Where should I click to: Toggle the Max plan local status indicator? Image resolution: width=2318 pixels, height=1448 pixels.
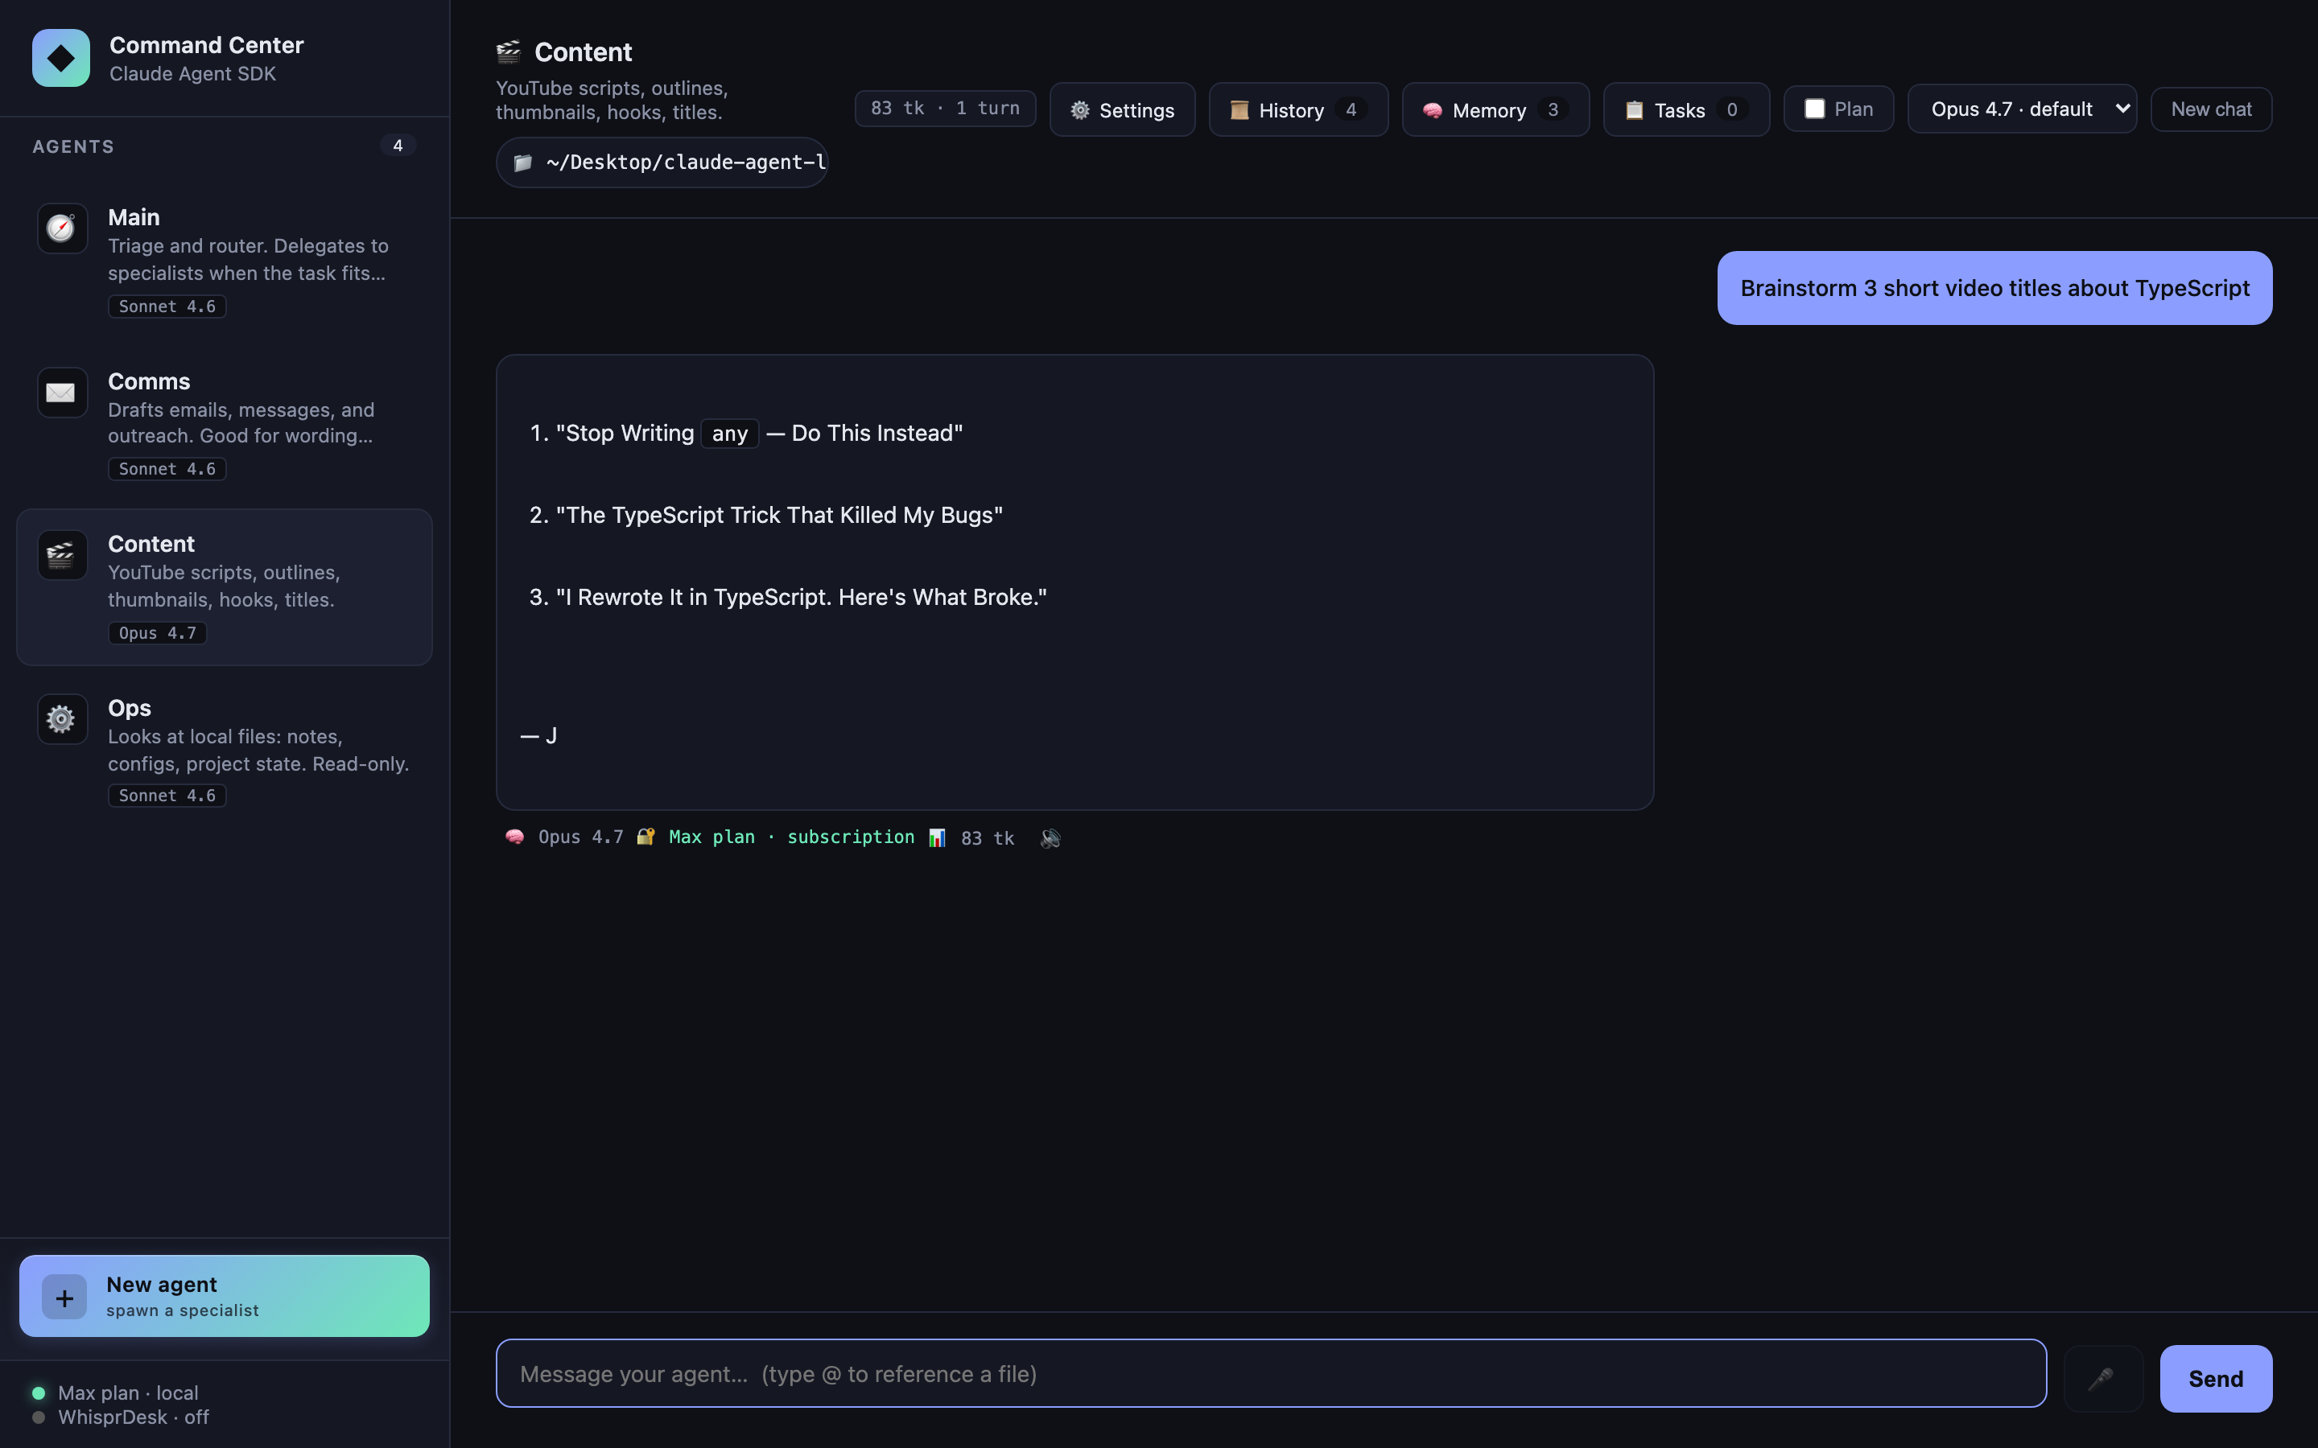[39, 1392]
